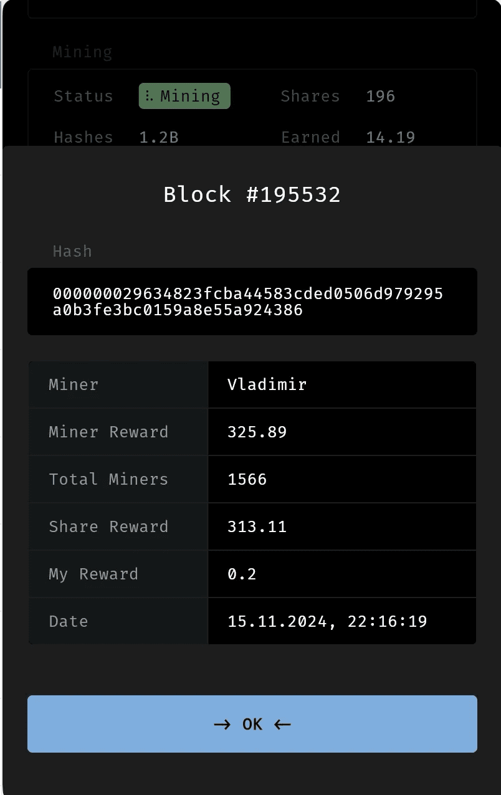Click the dots icon in Mining badge
This screenshot has width=501, height=795.
[149, 96]
